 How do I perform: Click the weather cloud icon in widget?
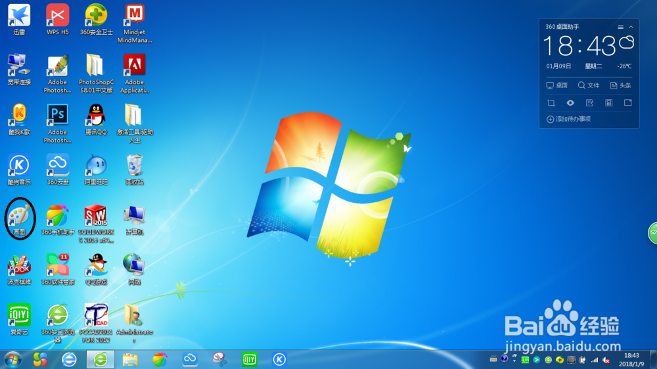point(626,43)
